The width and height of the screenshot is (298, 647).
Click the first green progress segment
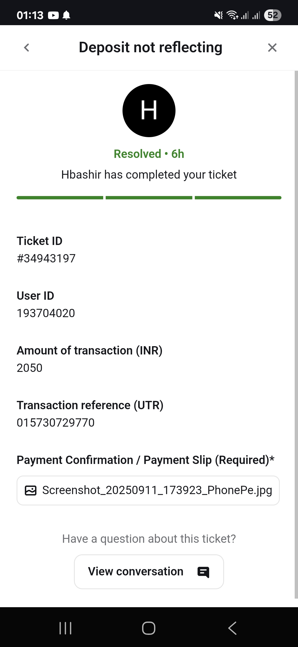[x=60, y=198]
